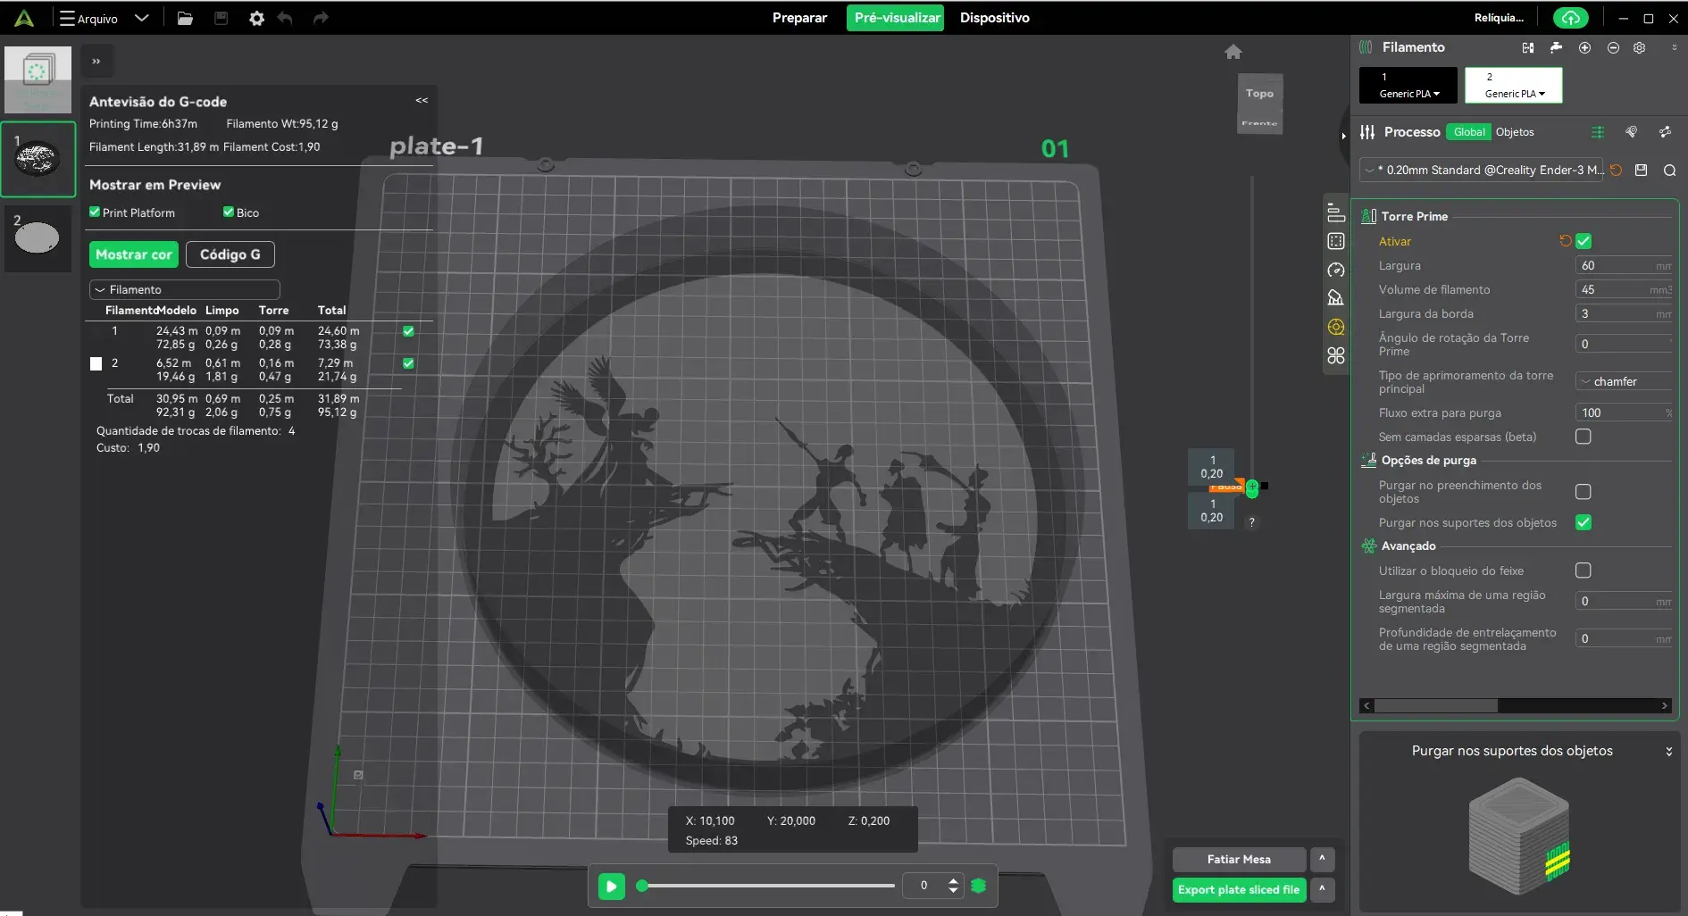Collapse the G-code preview panel
This screenshot has height=916, width=1688.
point(422,101)
